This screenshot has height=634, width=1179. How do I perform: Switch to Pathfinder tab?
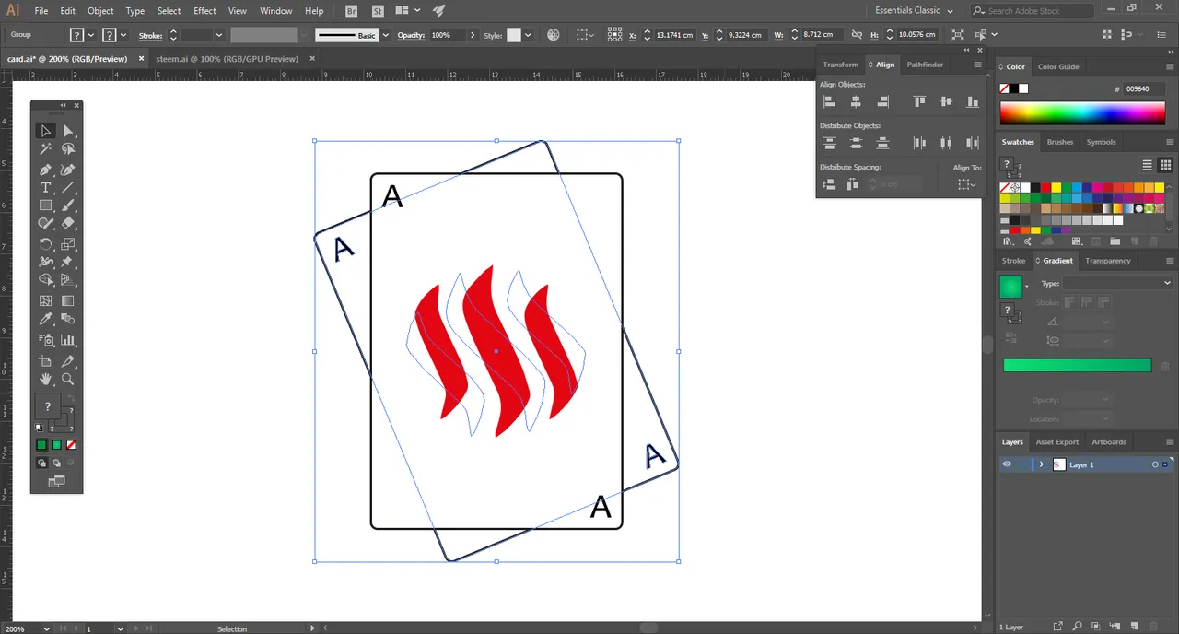925,65
